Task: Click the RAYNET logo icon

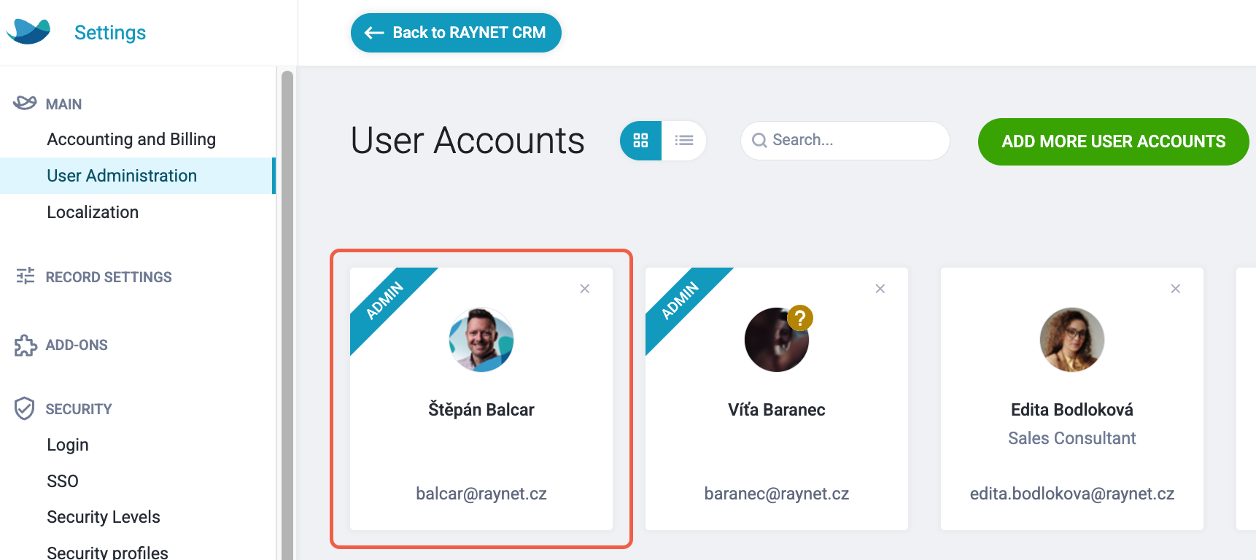Action: [28, 31]
